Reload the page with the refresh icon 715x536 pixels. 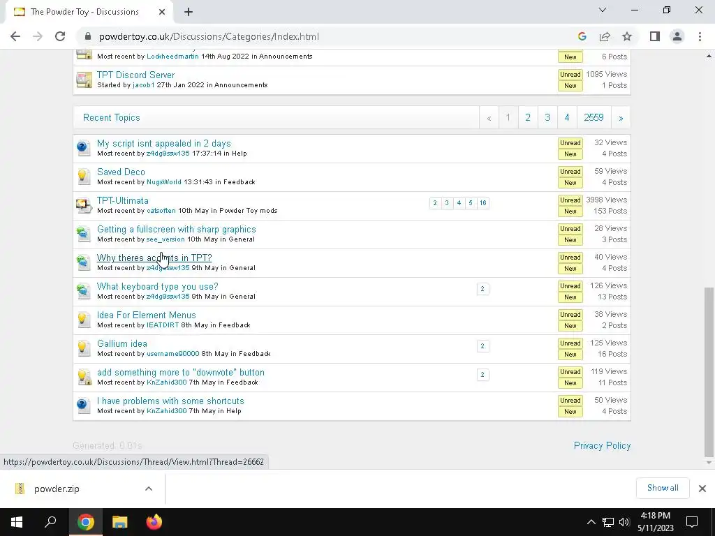(x=60, y=36)
